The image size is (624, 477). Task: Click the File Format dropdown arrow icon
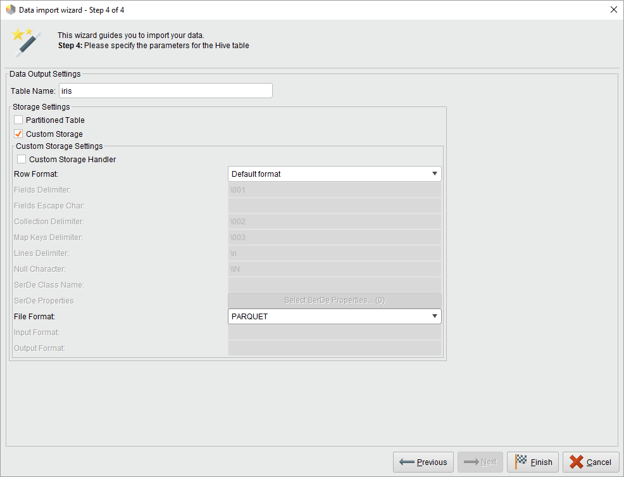click(435, 315)
